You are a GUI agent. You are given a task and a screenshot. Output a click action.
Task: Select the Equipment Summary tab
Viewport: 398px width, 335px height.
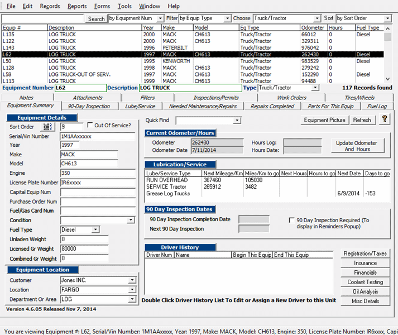click(x=31, y=106)
